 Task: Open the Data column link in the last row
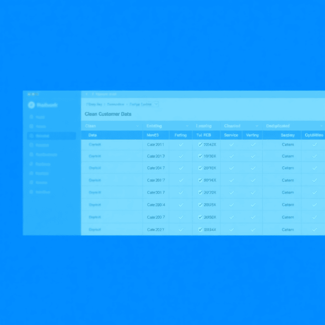[x=95, y=229]
